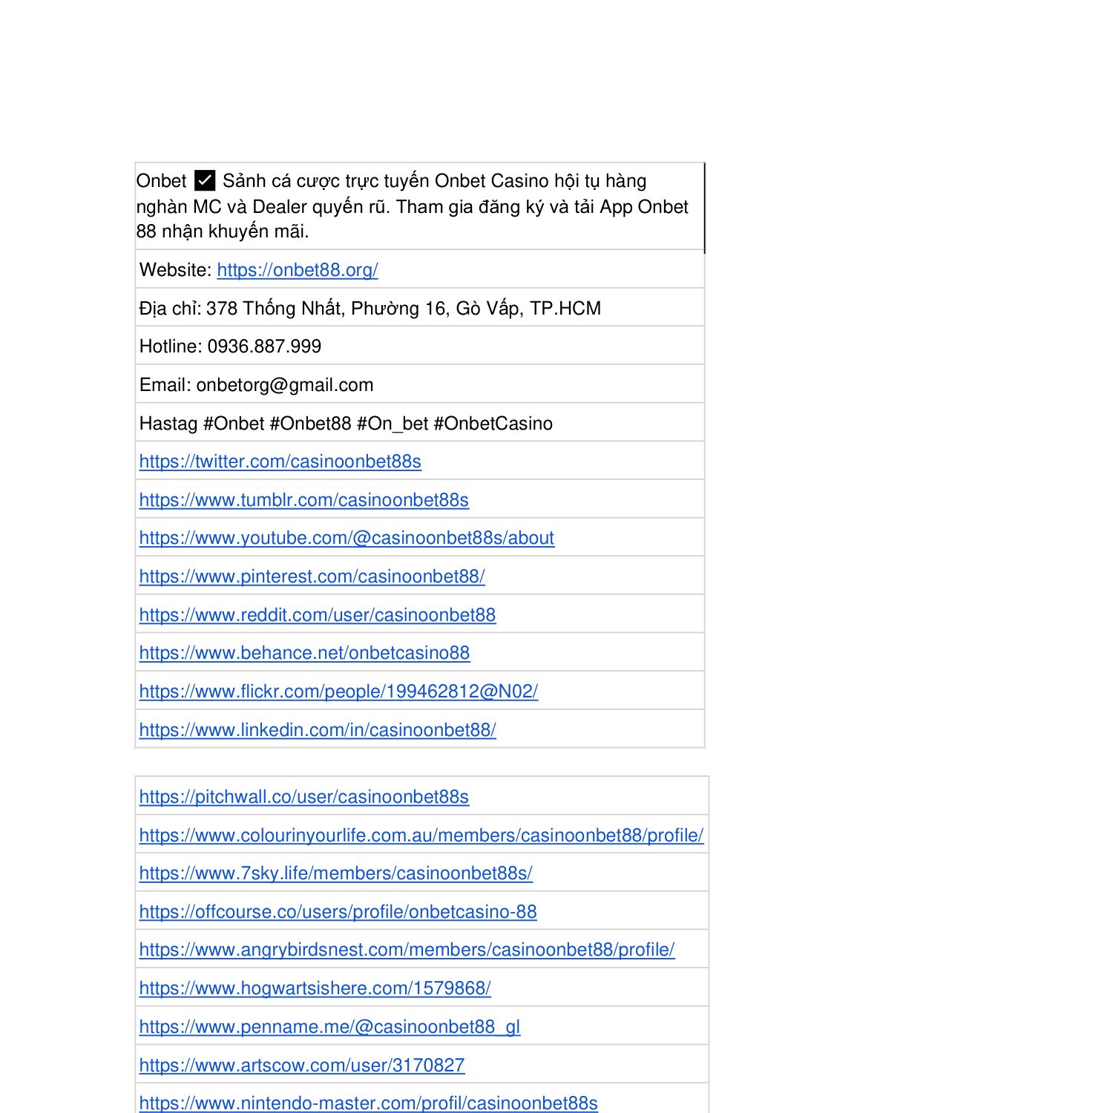
Task: Visit the nintendo-master.com profil link
Action: 368,1103
